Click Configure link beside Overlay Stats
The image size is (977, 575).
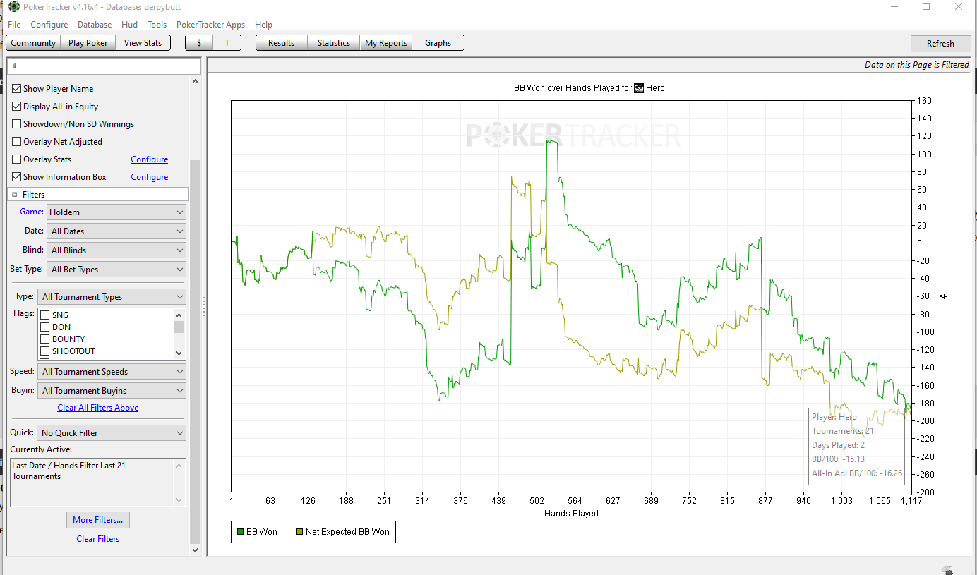(150, 159)
